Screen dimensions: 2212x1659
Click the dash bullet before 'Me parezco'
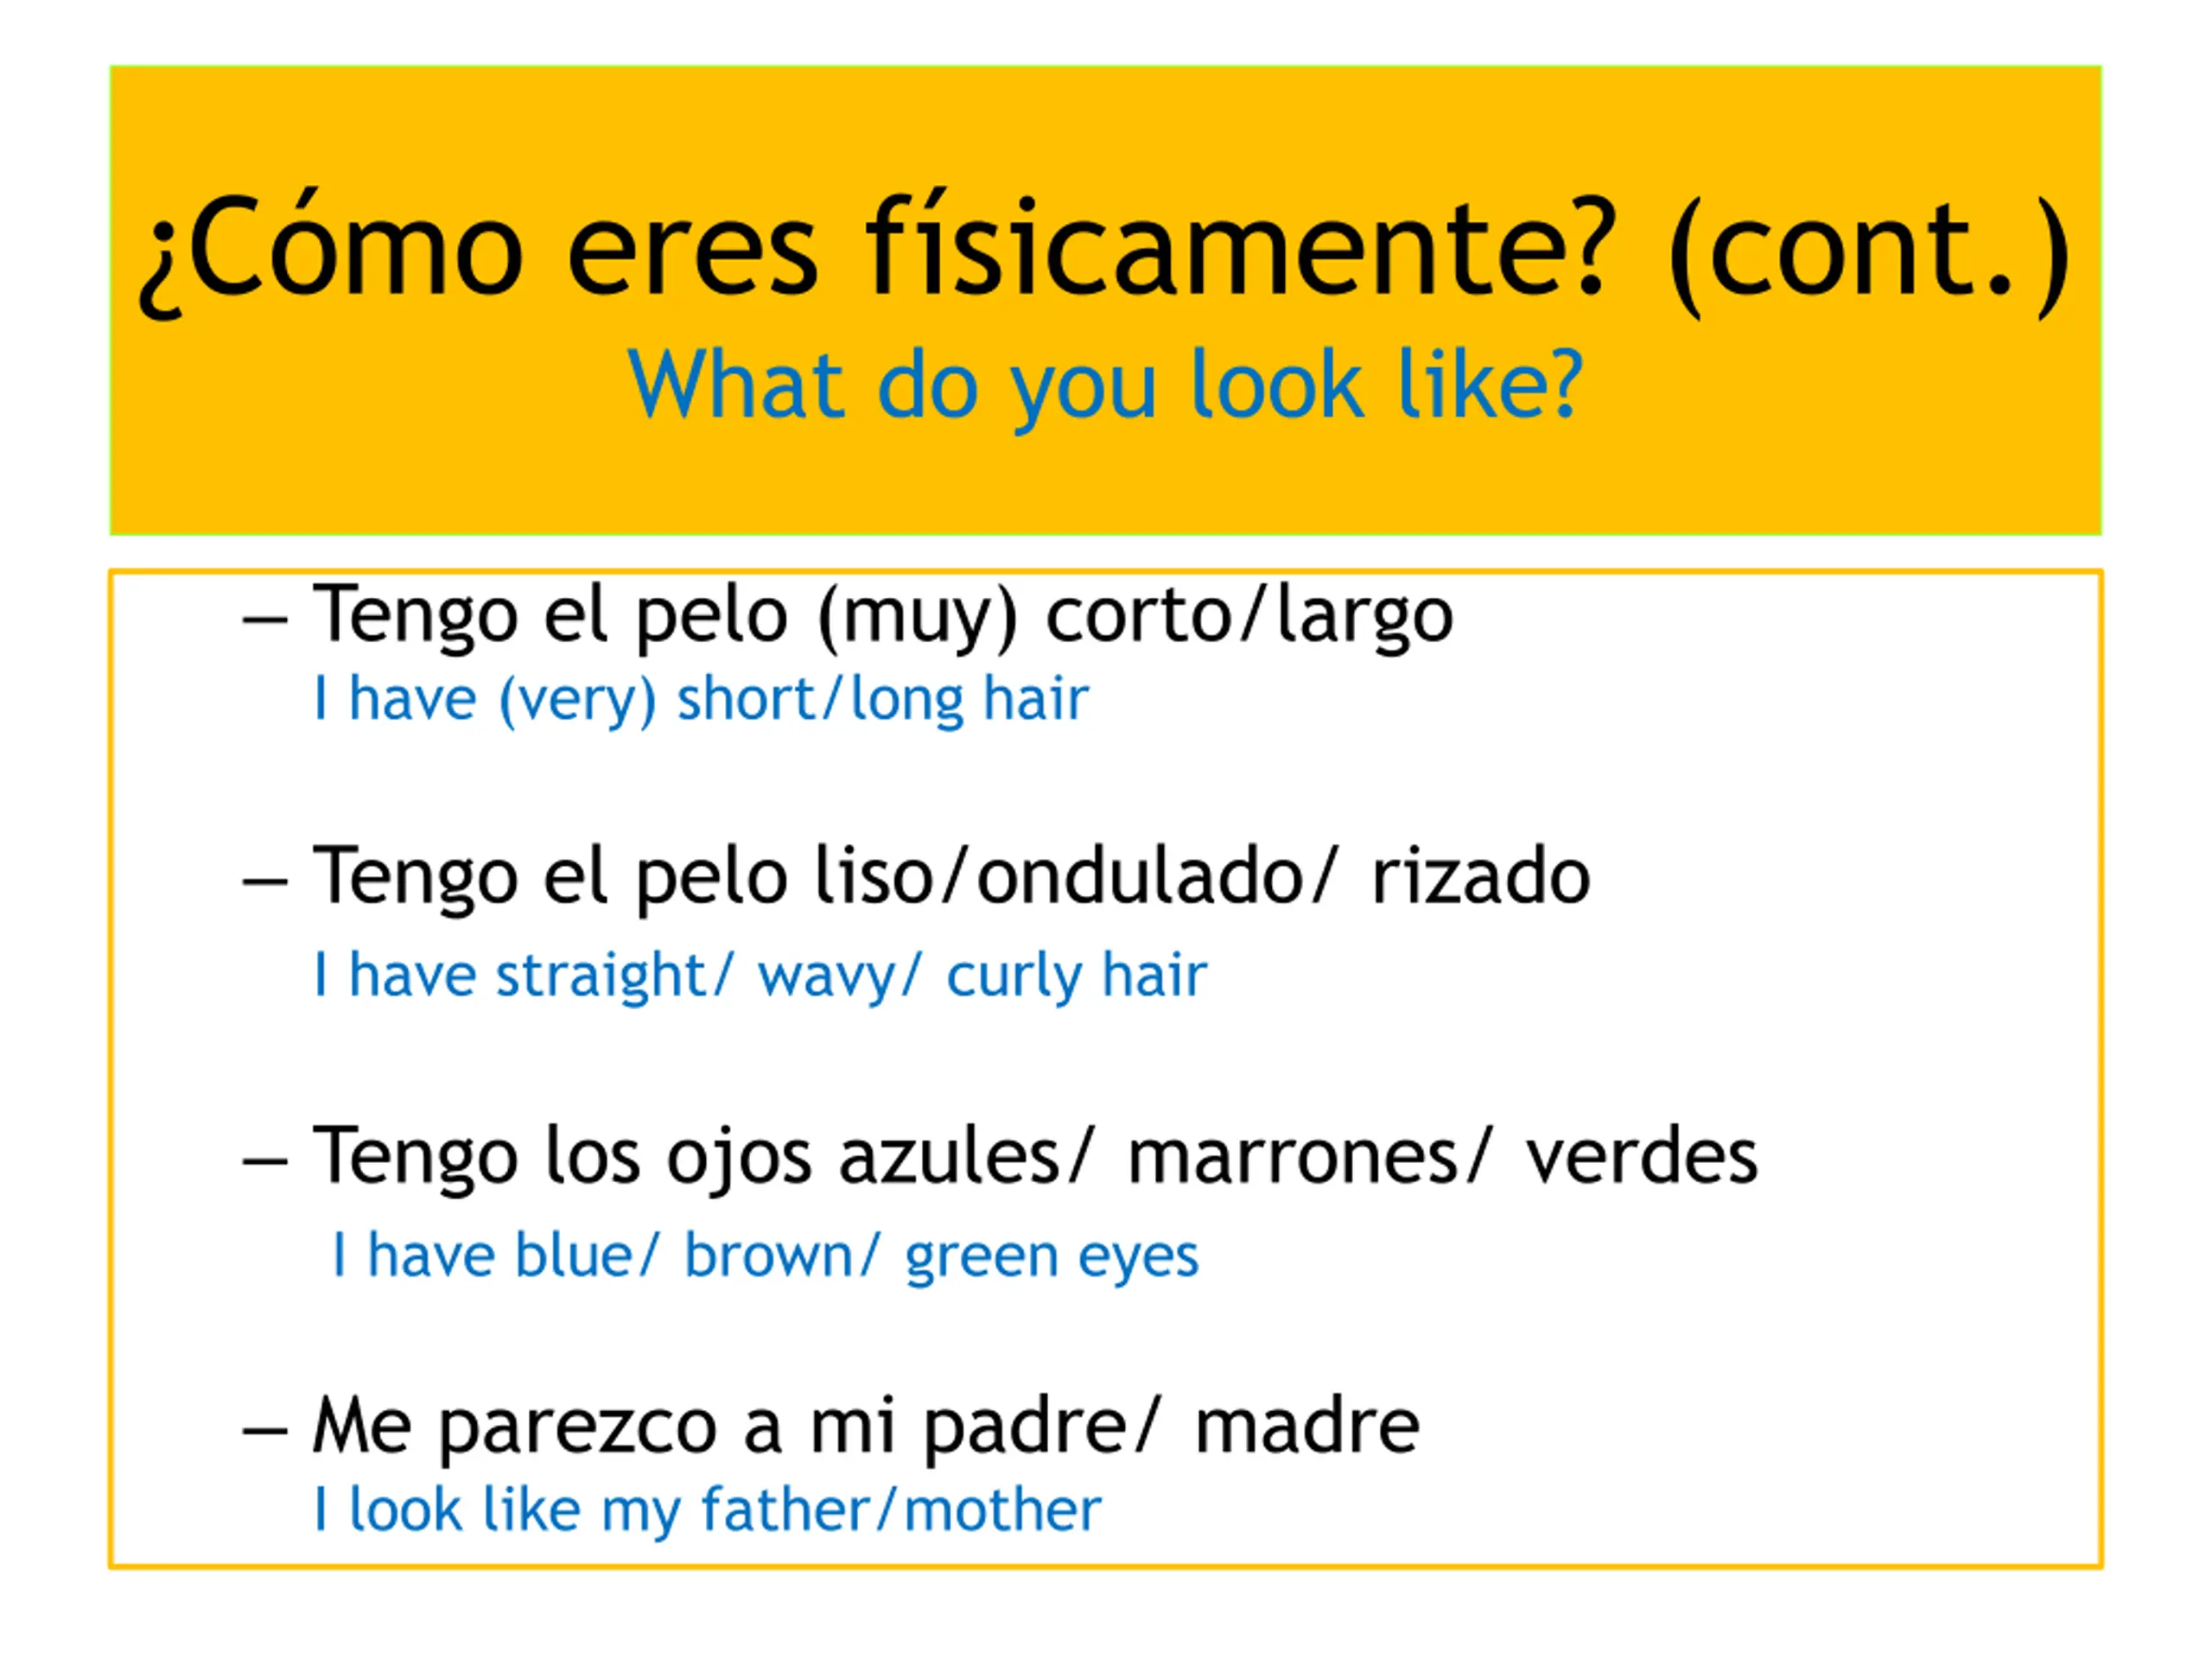click(x=265, y=1430)
